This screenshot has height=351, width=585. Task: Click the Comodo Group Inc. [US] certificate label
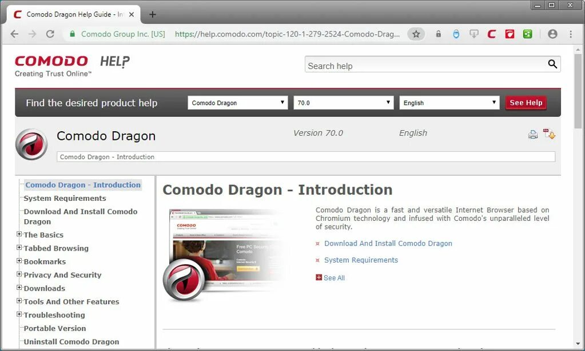[x=123, y=34]
